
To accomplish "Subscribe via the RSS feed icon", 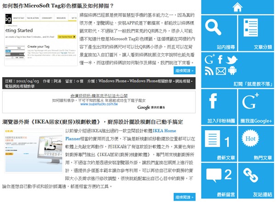I will click(209, 71).
